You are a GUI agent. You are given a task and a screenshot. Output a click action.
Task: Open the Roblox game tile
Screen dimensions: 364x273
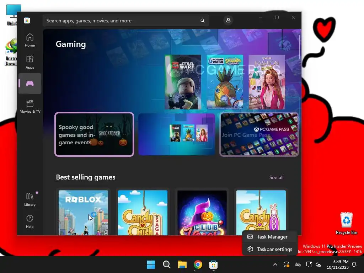(x=83, y=213)
